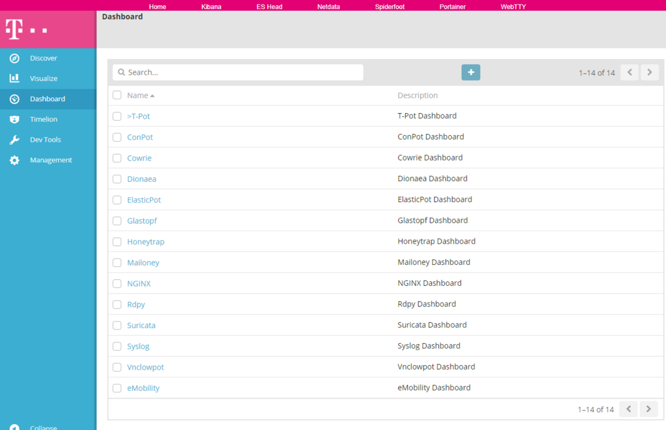This screenshot has width=666, height=430.
Task: Switch to Kibana in top bar
Action: click(211, 6)
